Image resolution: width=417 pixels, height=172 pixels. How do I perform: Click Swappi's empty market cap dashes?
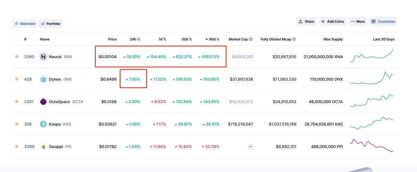pyautogui.click(x=250, y=147)
